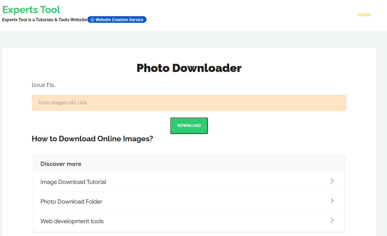Image resolution: width=387 pixels, height=236 pixels.
Task: Click the Experts Tool logo
Action: click(x=31, y=10)
